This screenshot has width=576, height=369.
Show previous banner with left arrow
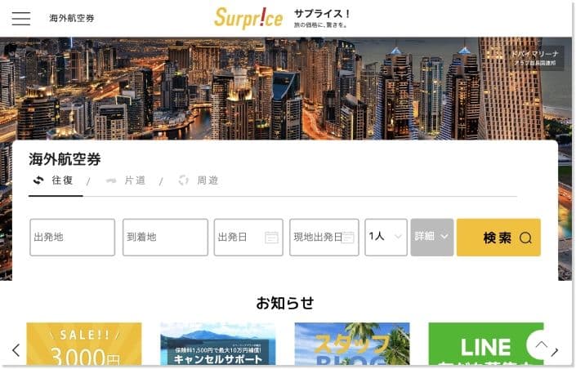[16, 350]
